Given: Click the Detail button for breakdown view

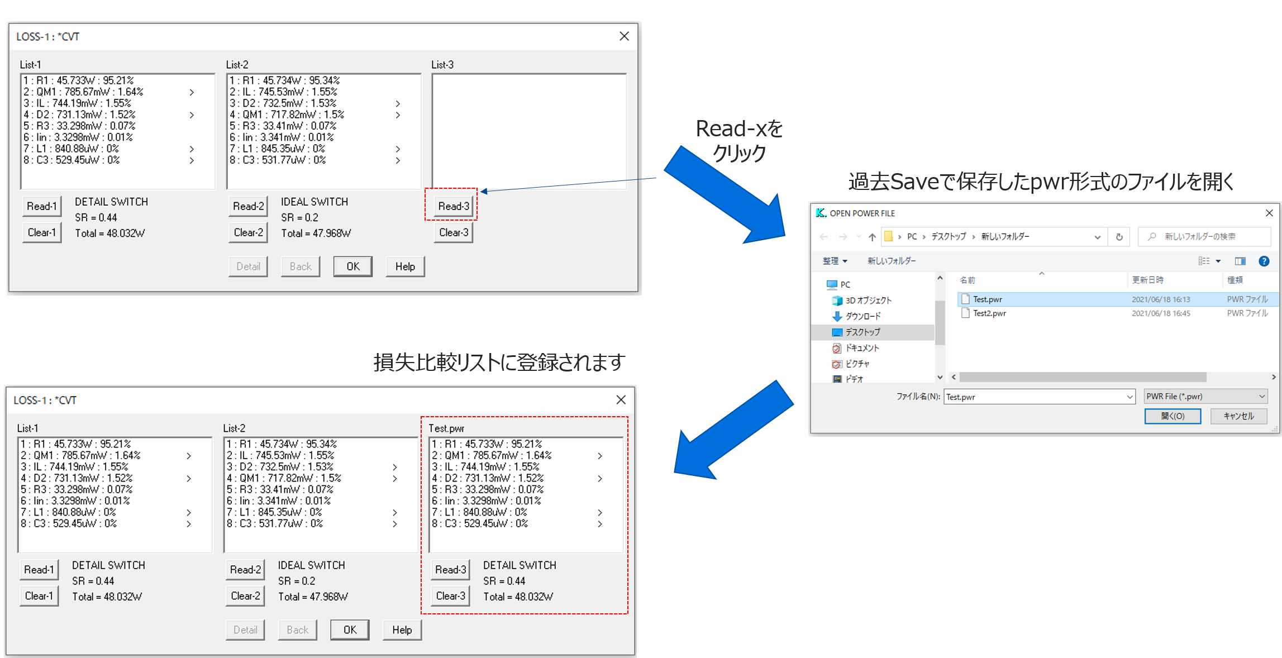Looking at the screenshot, I should [x=249, y=267].
